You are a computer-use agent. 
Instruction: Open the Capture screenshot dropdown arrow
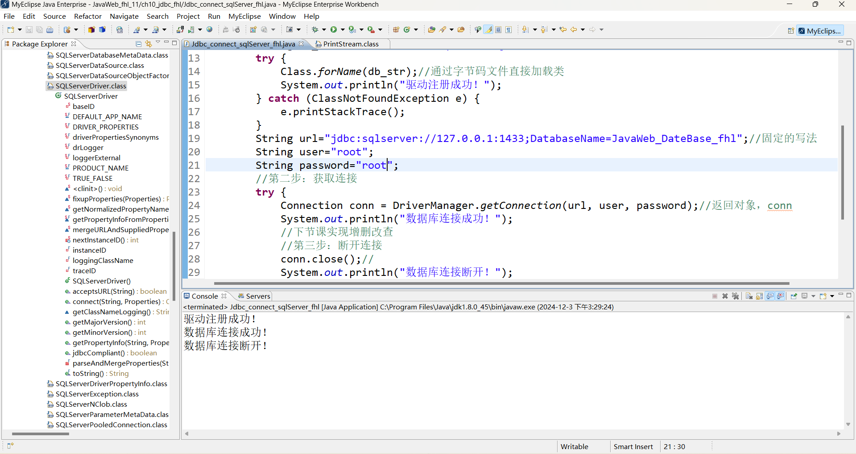pyautogui.click(x=298, y=29)
